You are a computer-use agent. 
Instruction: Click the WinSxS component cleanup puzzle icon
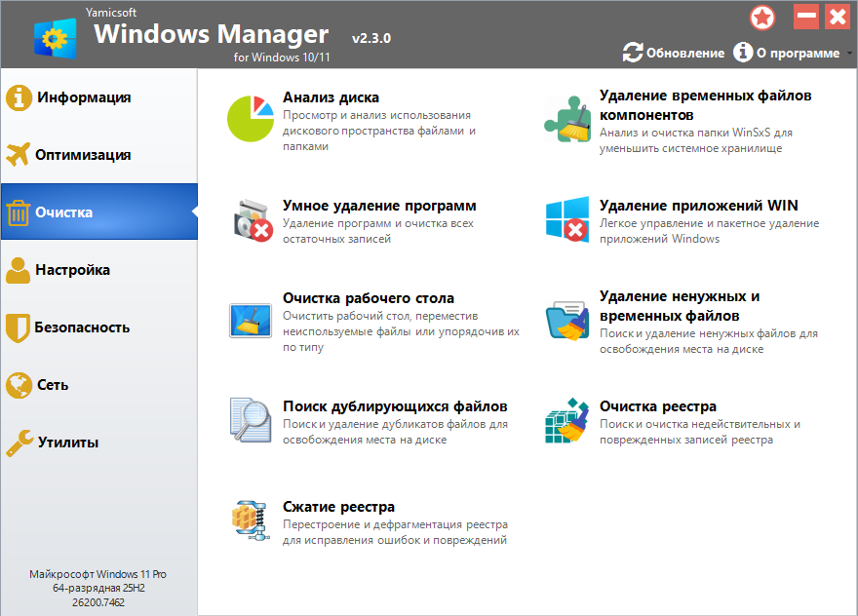pyautogui.click(x=567, y=118)
